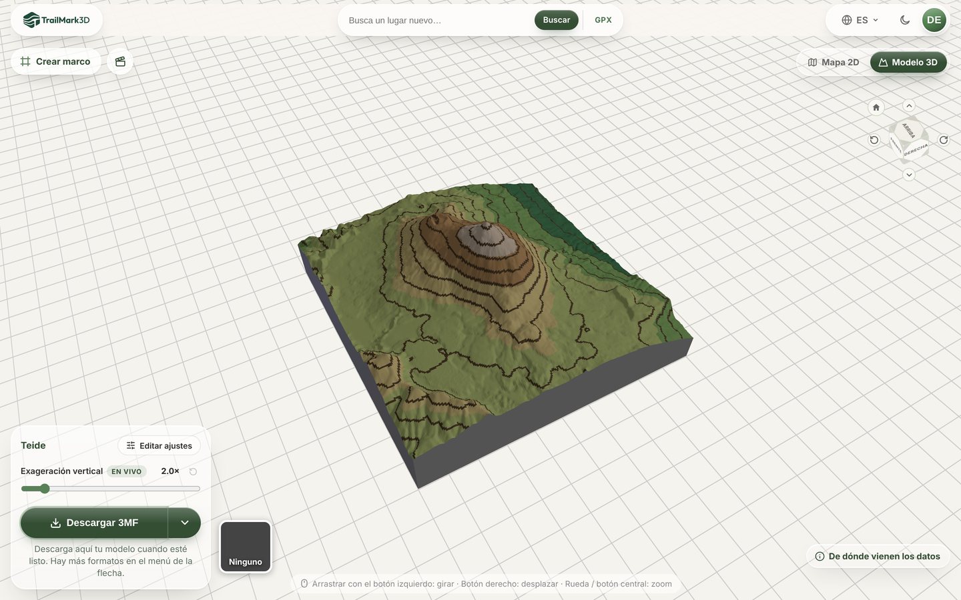Click the 2.0× exaggeration value
The width and height of the screenshot is (961, 600).
tap(170, 471)
